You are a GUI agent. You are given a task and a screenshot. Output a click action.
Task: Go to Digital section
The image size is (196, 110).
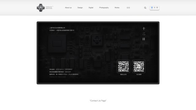pos(91,8)
